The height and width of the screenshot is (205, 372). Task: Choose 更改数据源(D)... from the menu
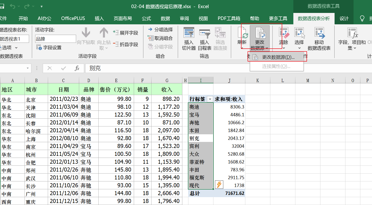click(x=277, y=57)
